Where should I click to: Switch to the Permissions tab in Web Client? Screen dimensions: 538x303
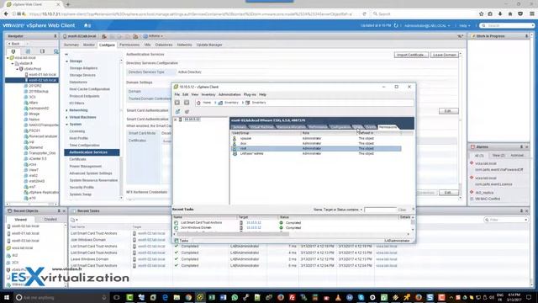(x=129, y=45)
